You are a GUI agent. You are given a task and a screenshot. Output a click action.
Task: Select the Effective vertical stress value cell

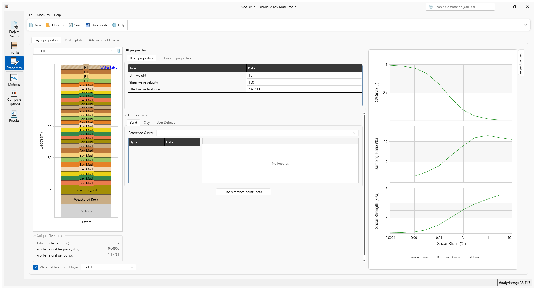click(304, 89)
